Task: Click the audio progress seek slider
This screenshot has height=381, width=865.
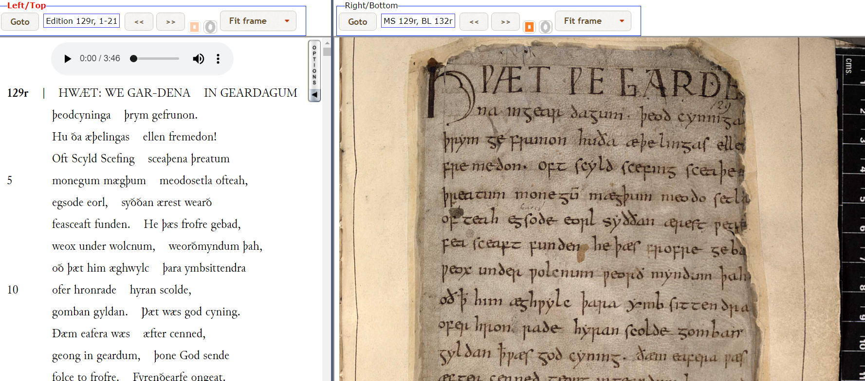Action: coord(156,59)
